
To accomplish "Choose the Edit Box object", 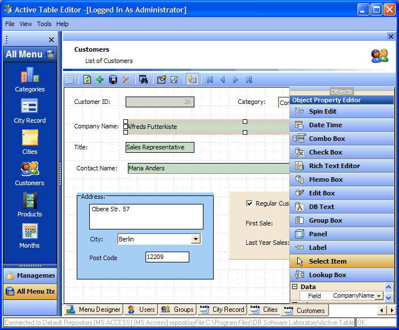I will [342, 193].
